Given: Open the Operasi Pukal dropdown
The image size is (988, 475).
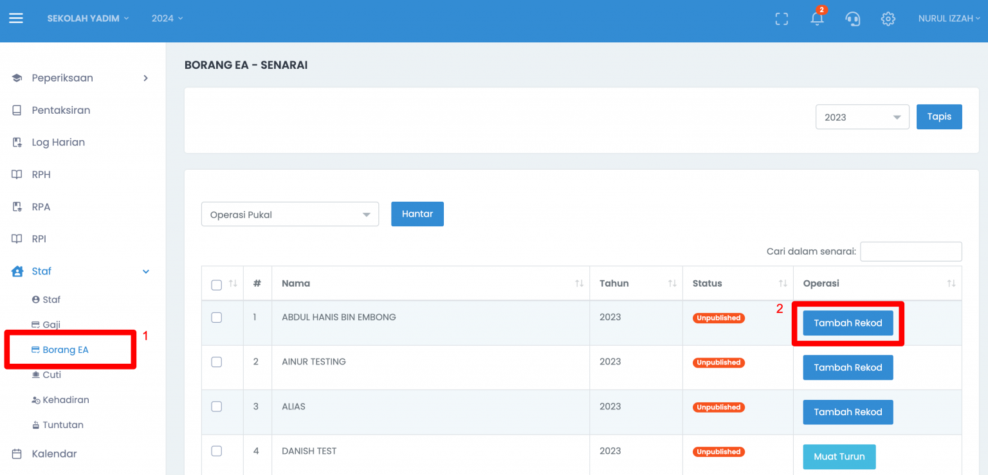Looking at the screenshot, I should coord(289,215).
